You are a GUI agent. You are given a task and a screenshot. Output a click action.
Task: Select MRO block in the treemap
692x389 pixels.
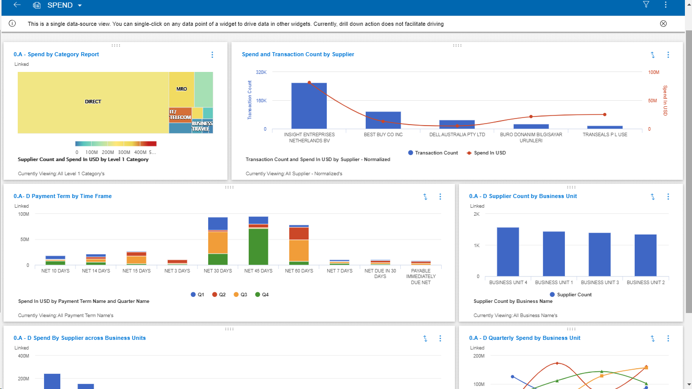[x=181, y=89]
